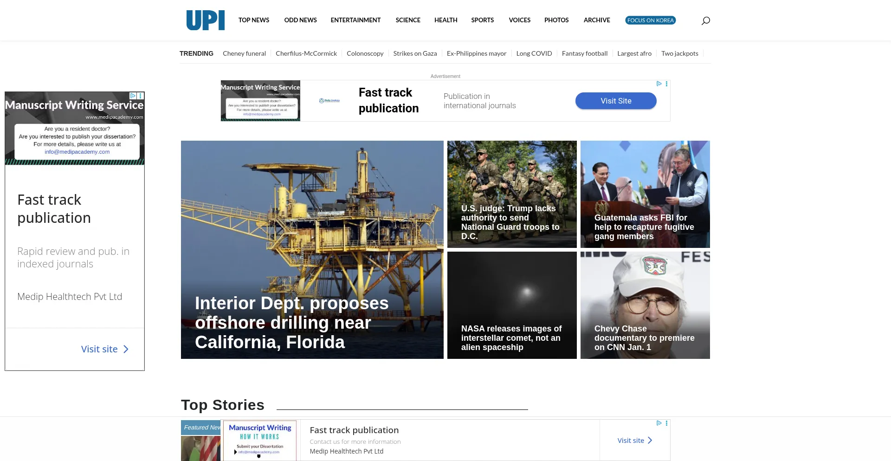Click AdChoices icon on left sidebar ad

[133, 96]
